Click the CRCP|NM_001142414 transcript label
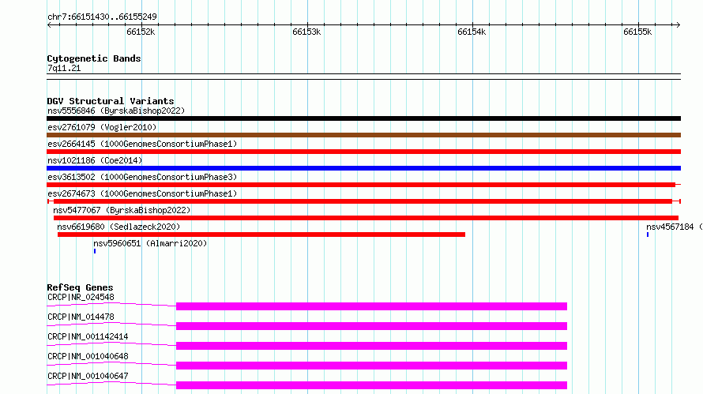The width and height of the screenshot is (703, 394). 88,336
